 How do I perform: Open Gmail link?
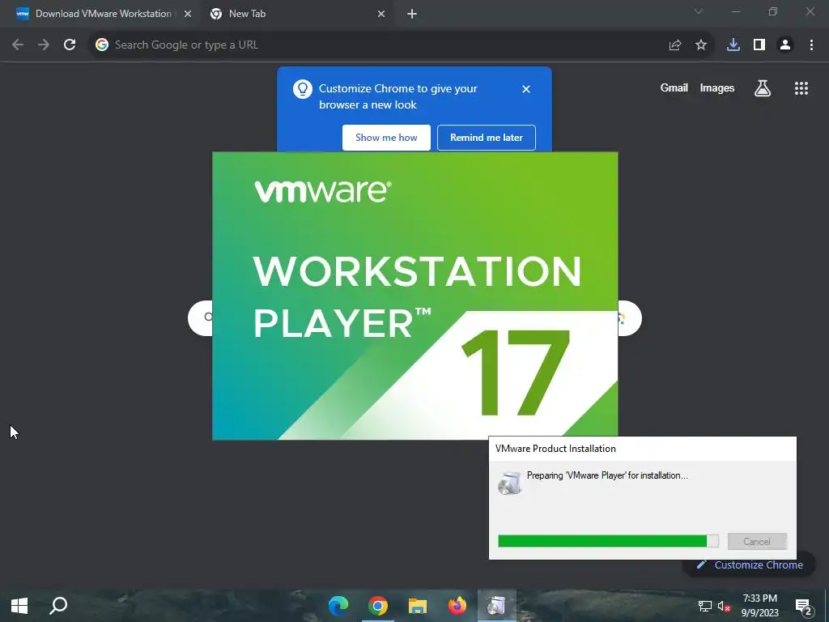(x=674, y=87)
